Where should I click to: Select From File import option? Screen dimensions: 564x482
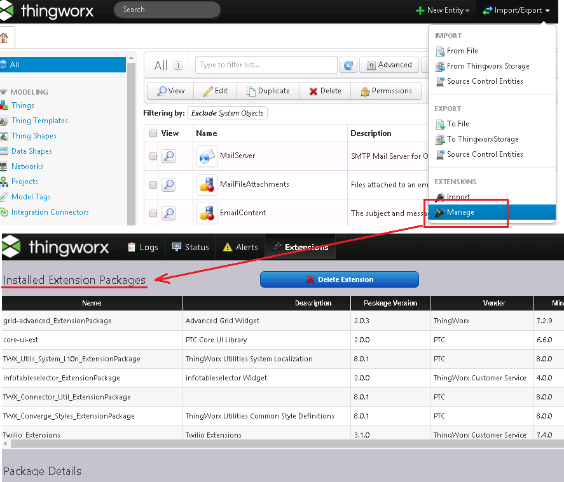pos(462,51)
